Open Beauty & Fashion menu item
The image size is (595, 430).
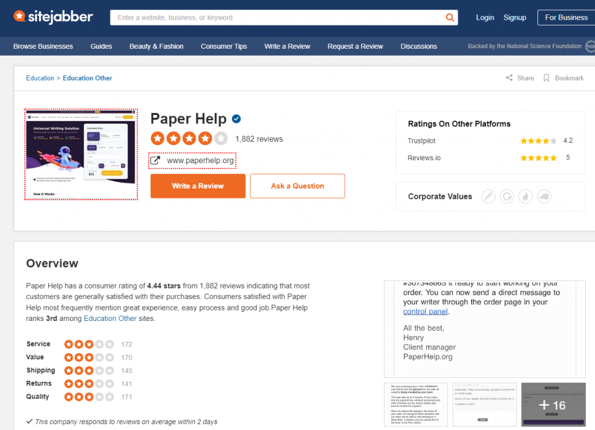click(156, 46)
